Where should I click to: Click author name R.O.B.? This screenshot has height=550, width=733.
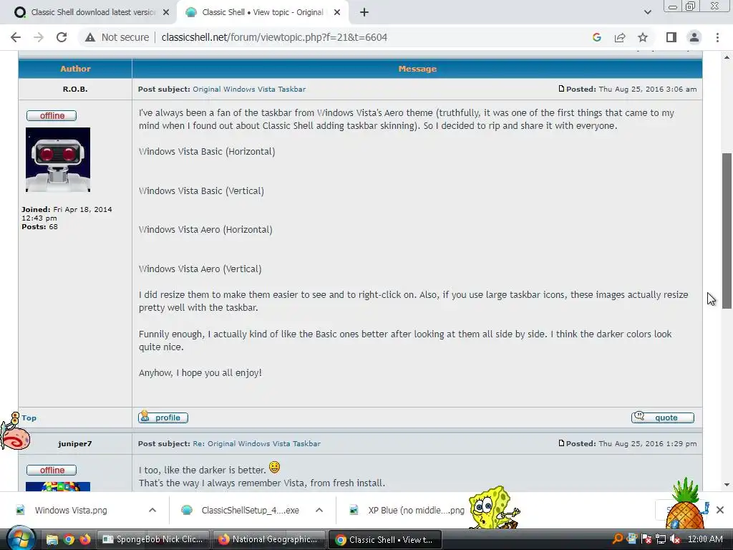[74, 89]
